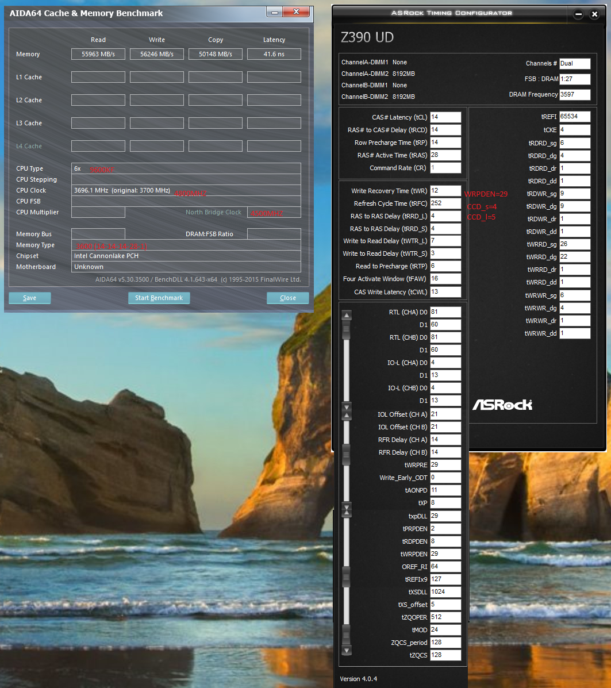Click the Memory Copy result 50148 MB/s
611x688 pixels.
(x=216, y=54)
